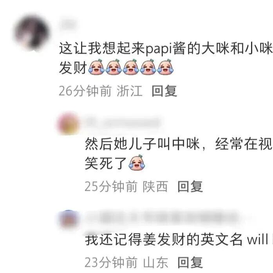Click 回复 under the 23分钟前 山东 comment
The width and height of the screenshot is (273, 273).
tap(190, 262)
